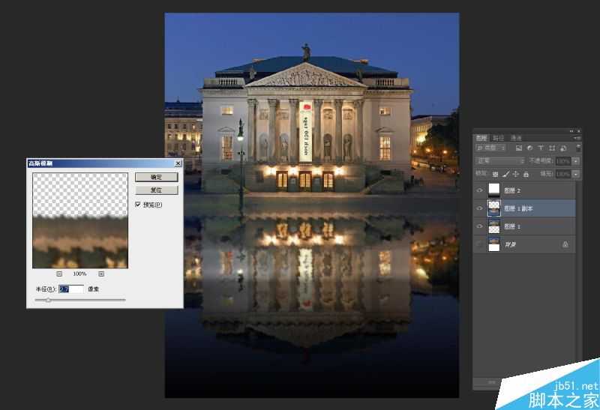Select the 图层 1 副本 layer thumbnail
Viewport: 600px width, 410px height.
coord(494,208)
